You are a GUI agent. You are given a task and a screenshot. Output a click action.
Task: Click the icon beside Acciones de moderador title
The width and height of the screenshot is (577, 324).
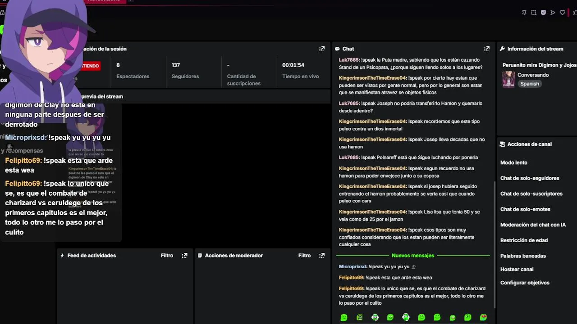(200, 256)
